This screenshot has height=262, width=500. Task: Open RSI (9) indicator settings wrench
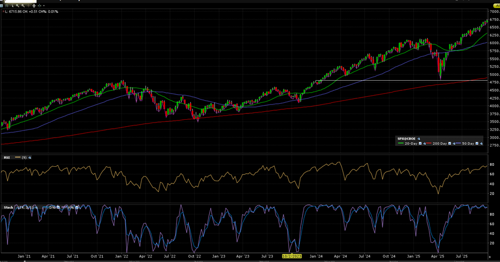pos(29,157)
